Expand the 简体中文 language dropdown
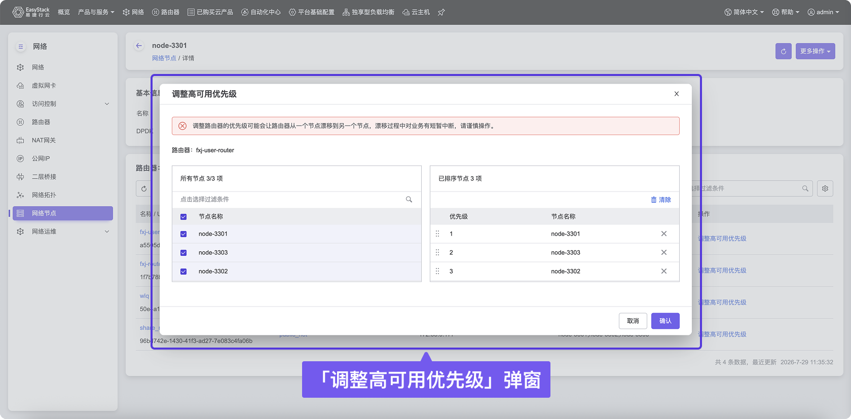 tap(744, 12)
